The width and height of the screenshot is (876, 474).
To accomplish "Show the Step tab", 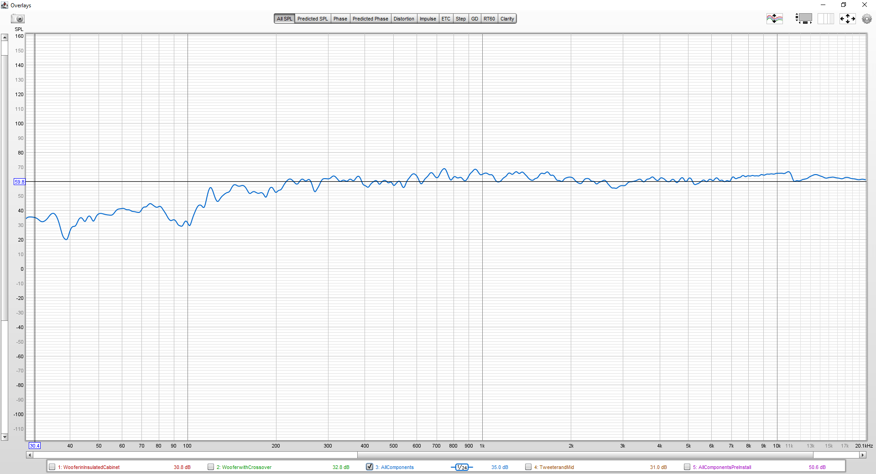I will pyautogui.click(x=461, y=19).
